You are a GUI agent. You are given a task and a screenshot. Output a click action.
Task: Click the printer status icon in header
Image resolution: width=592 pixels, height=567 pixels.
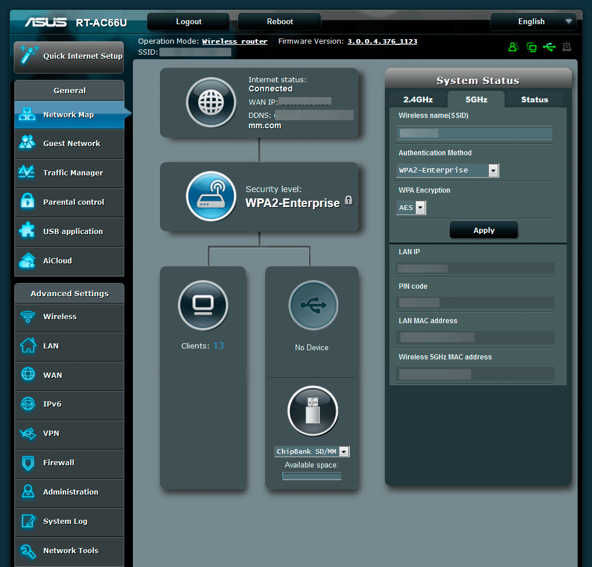coord(567,47)
